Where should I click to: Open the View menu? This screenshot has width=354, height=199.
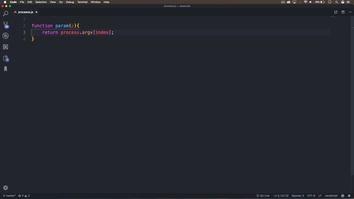[53, 2]
